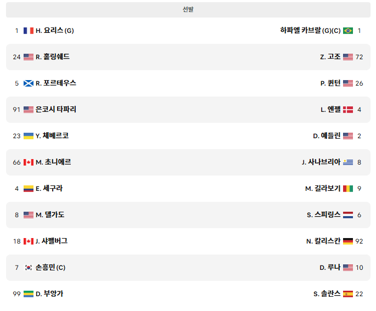Image resolution: width=376 pixels, height=311 pixels.
Task: Click the Gabon flag next to D. 부앙가
Action: click(x=29, y=294)
